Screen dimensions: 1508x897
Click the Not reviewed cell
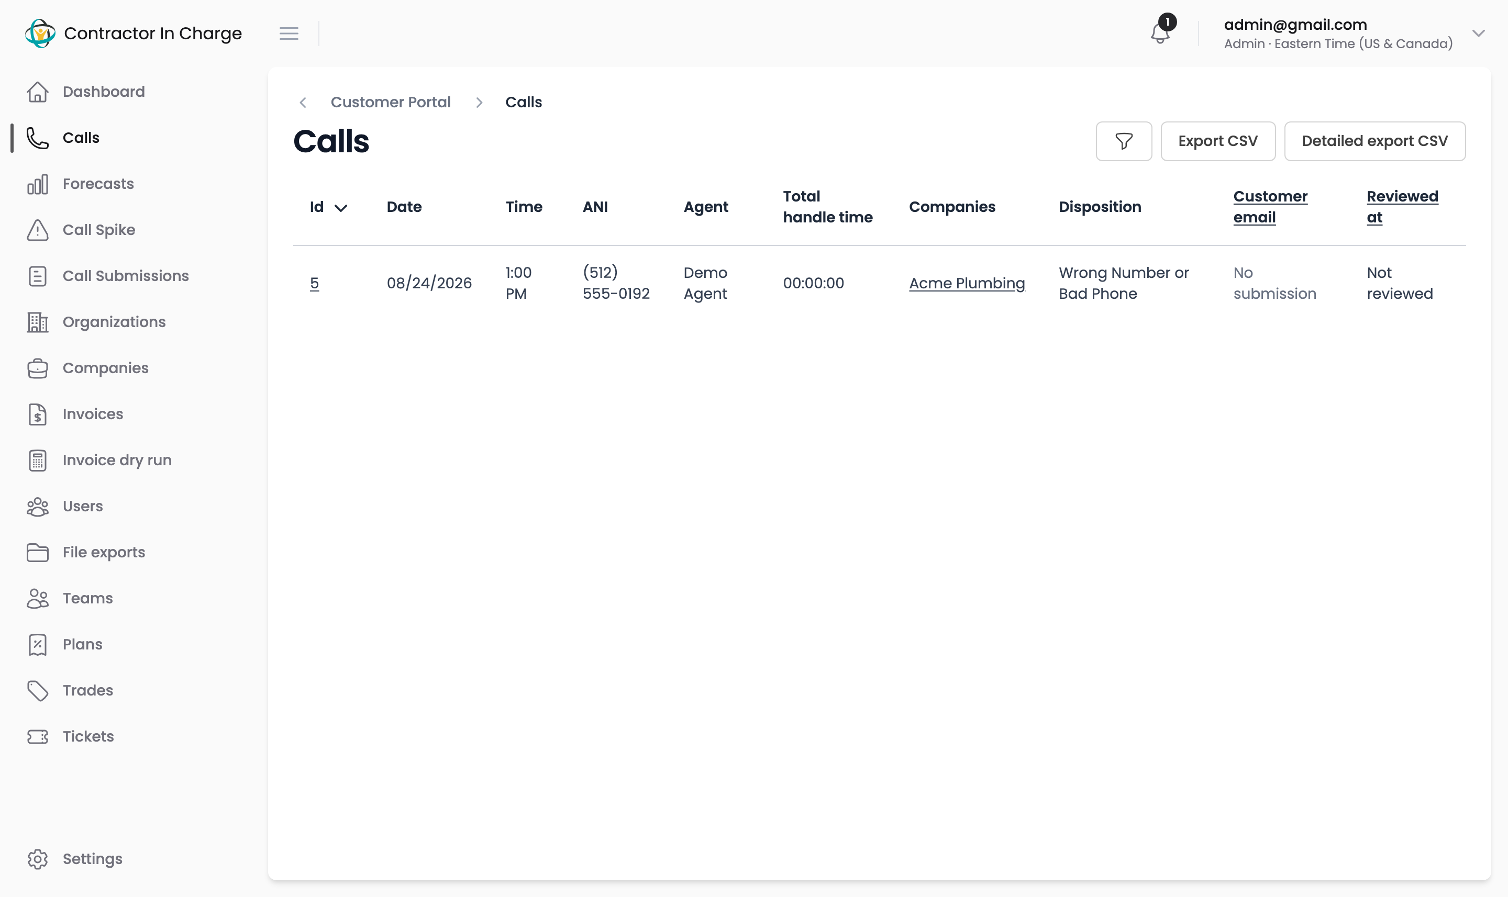coord(1400,283)
